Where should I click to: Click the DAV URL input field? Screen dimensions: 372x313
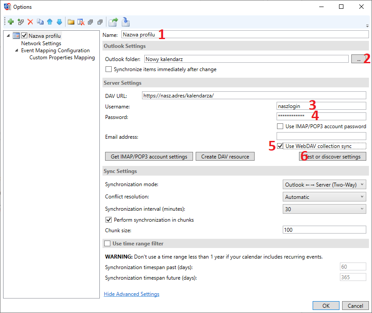(254, 95)
